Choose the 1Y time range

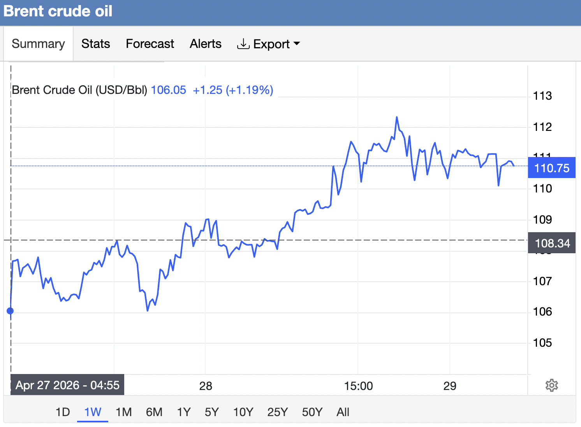pos(184,412)
